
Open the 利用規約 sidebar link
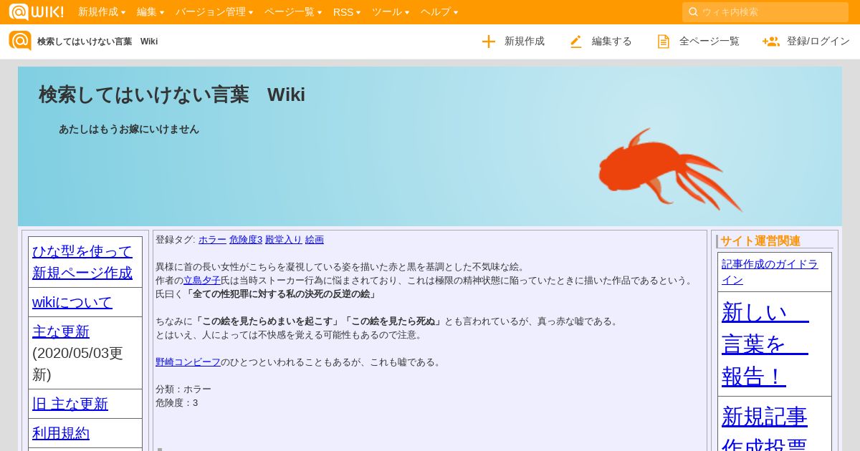61,433
